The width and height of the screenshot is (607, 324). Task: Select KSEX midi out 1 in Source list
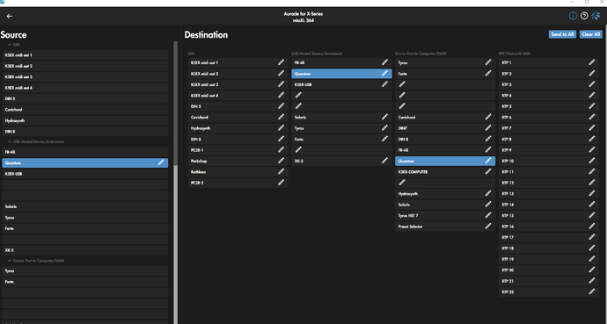pyautogui.click(x=85, y=54)
